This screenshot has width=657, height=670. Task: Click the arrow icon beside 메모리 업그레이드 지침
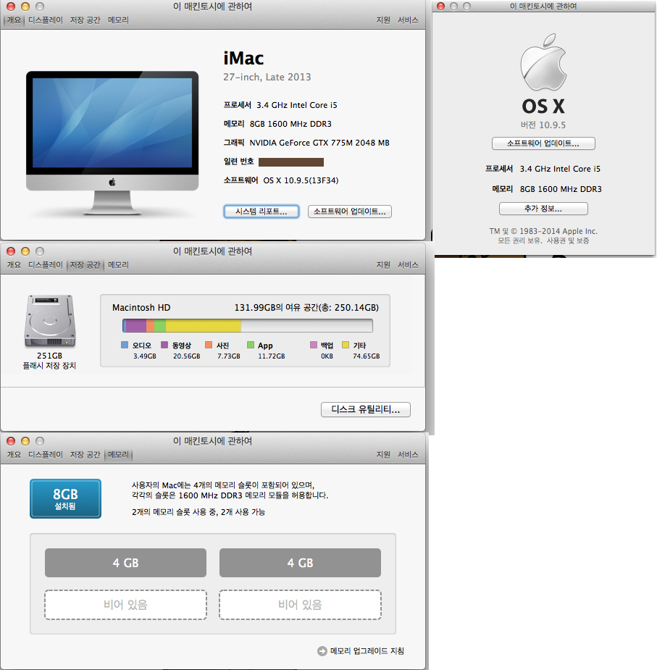[322, 651]
